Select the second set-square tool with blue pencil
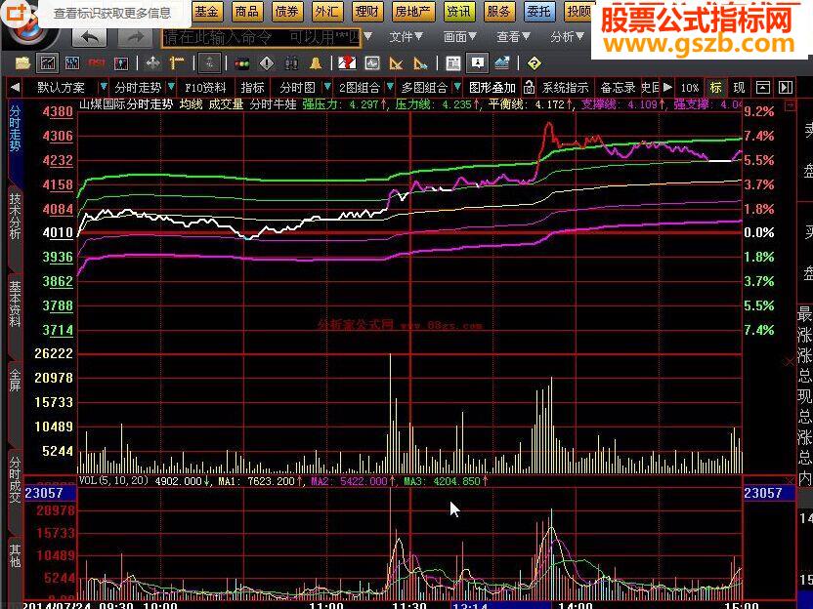 pos(421,63)
